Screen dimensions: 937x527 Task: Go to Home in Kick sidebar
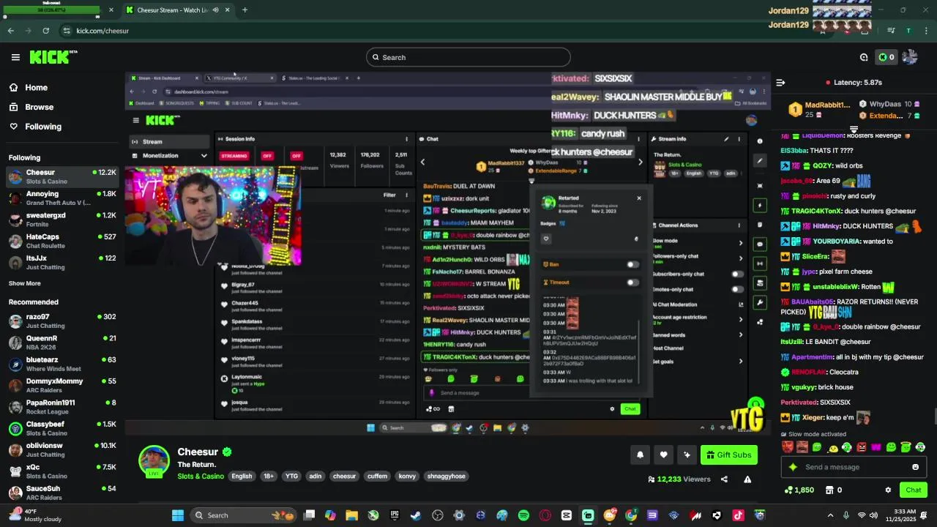pos(28,87)
